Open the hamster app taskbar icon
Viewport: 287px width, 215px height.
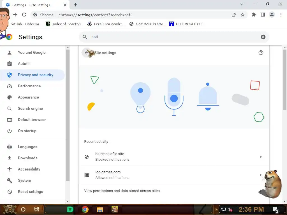(115, 209)
